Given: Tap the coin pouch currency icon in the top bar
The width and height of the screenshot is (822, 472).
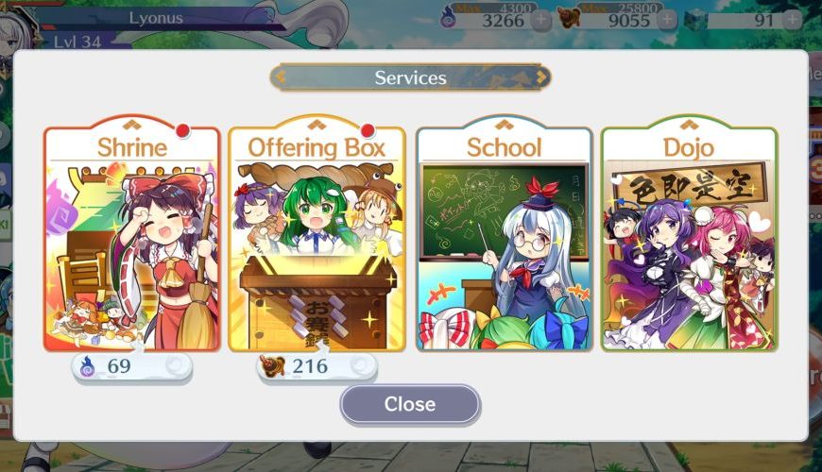Looking at the screenshot, I should pyautogui.click(x=568, y=17).
